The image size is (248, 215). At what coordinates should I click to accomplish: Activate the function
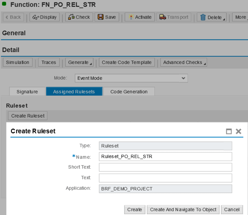(x=140, y=17)
